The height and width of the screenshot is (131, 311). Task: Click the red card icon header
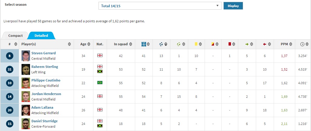coord(230,44)
